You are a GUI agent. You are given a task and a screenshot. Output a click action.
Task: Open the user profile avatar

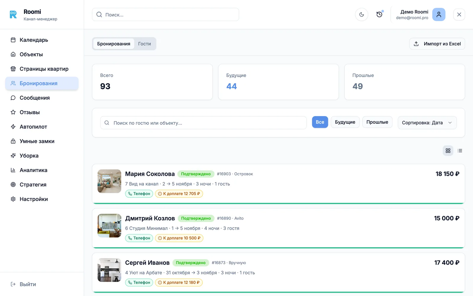tap(439, 15)
